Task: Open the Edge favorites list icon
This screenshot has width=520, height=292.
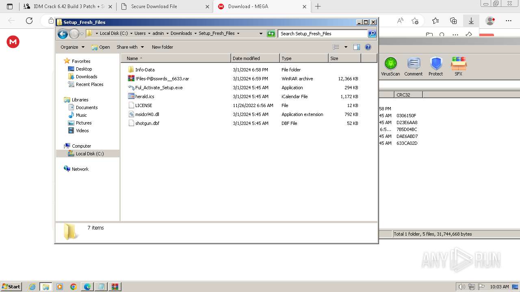Action: click(435, 21)
